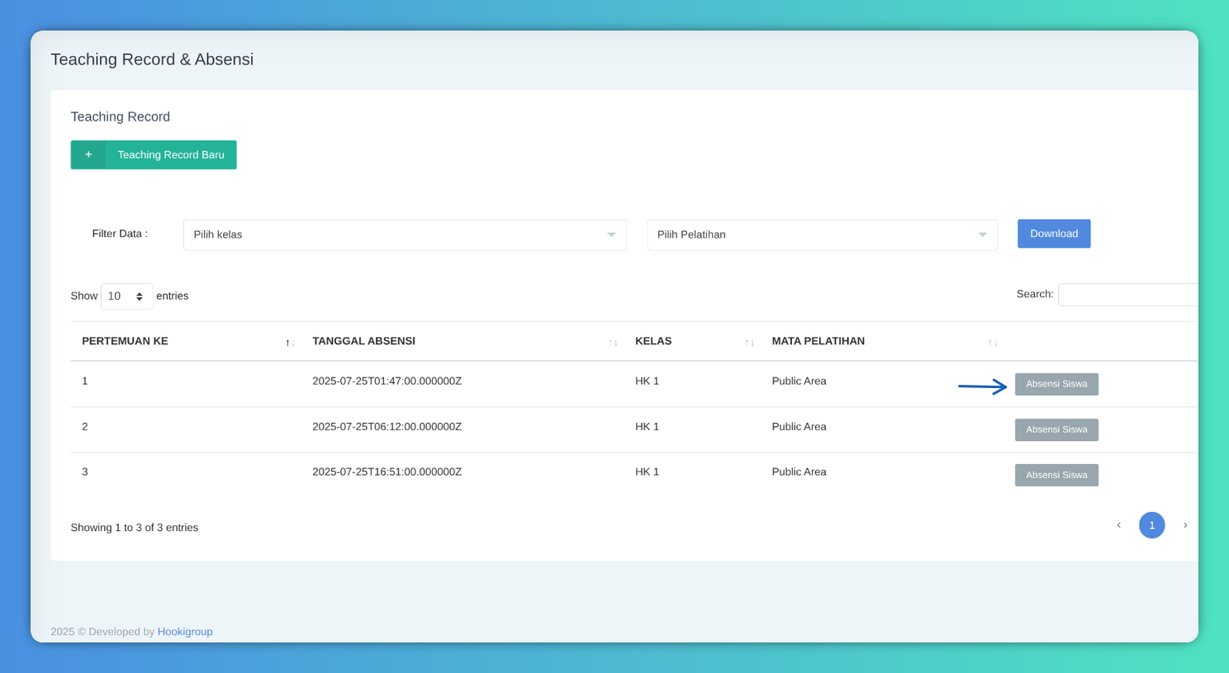The image size is (1229, 673).
Task: Sort by Tanggal Absensi column arrows
Action: tap(613, 343)
